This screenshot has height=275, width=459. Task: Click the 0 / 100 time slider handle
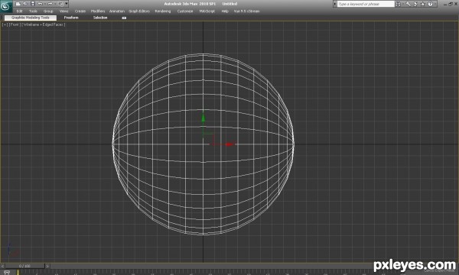tap(24, 266)
